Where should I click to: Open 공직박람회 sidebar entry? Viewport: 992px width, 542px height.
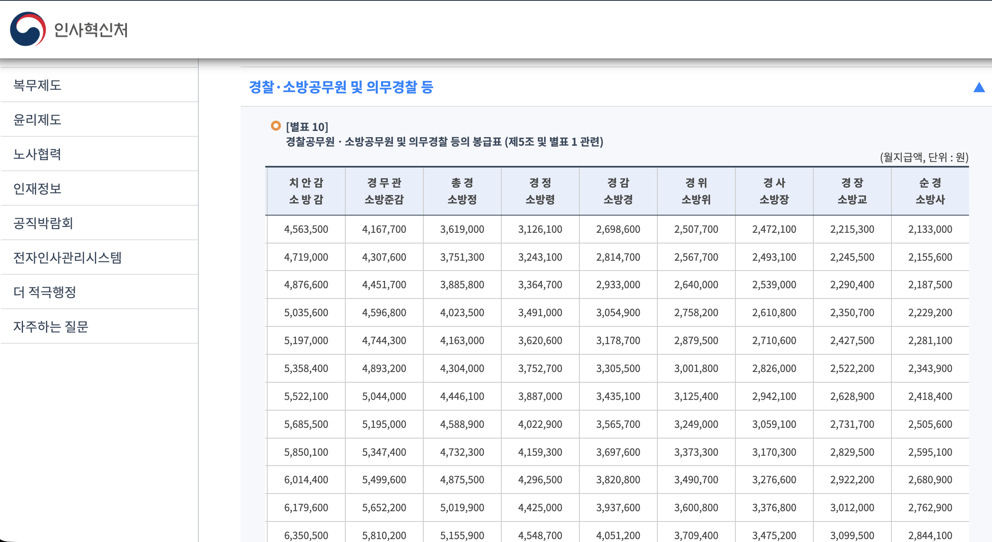(43, 223)
